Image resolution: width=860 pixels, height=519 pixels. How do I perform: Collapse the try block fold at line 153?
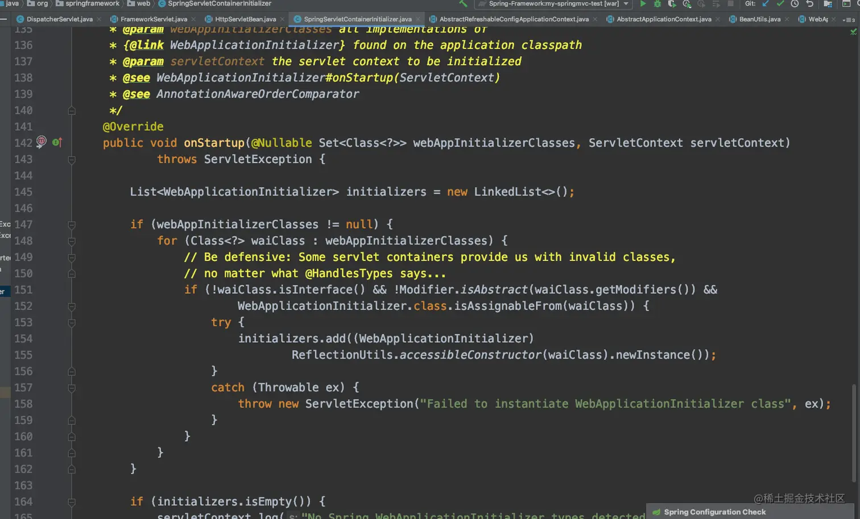pos(72,323)
